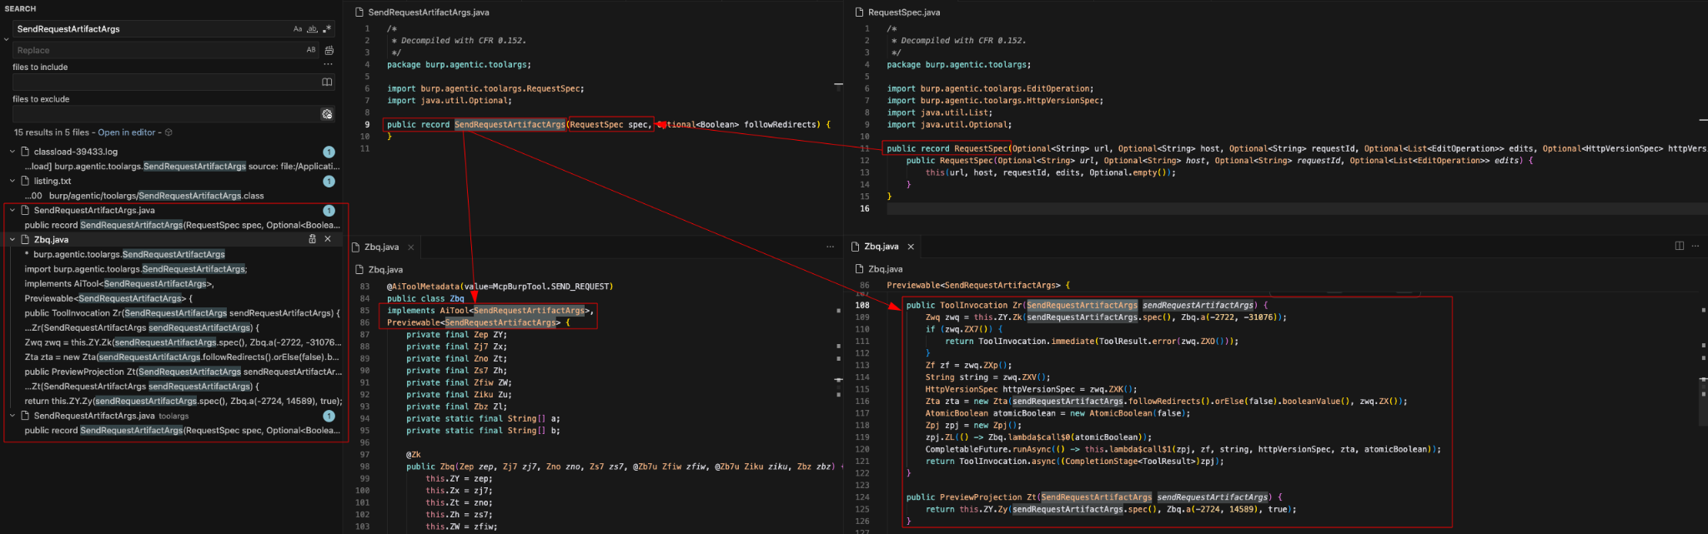Click line number 108 in lower-right editor

pos(862,305)
